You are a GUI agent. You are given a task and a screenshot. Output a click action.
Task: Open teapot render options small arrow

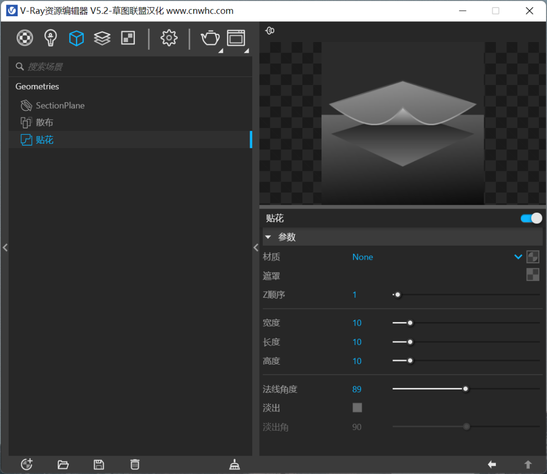pos(221,51)
